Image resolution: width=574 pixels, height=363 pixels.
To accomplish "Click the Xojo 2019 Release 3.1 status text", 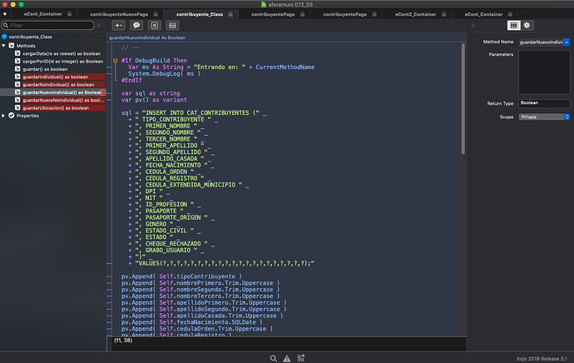I will coord(542,359).
